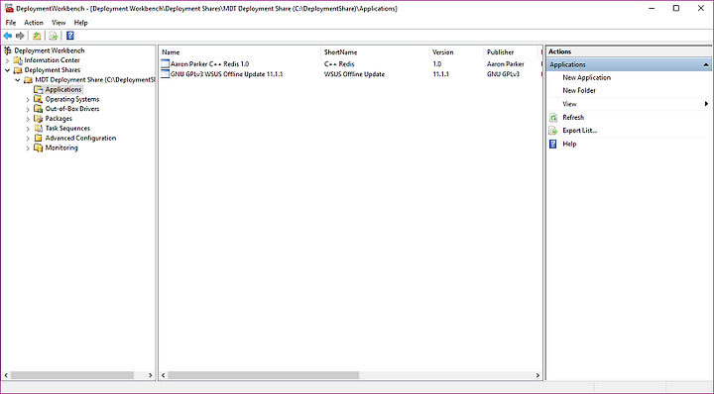The width and height of the screenshot is (714, 394).
Task: Select the "Task Sequences" tree item label
Action: pyautogui.click(x=67, y=128)
